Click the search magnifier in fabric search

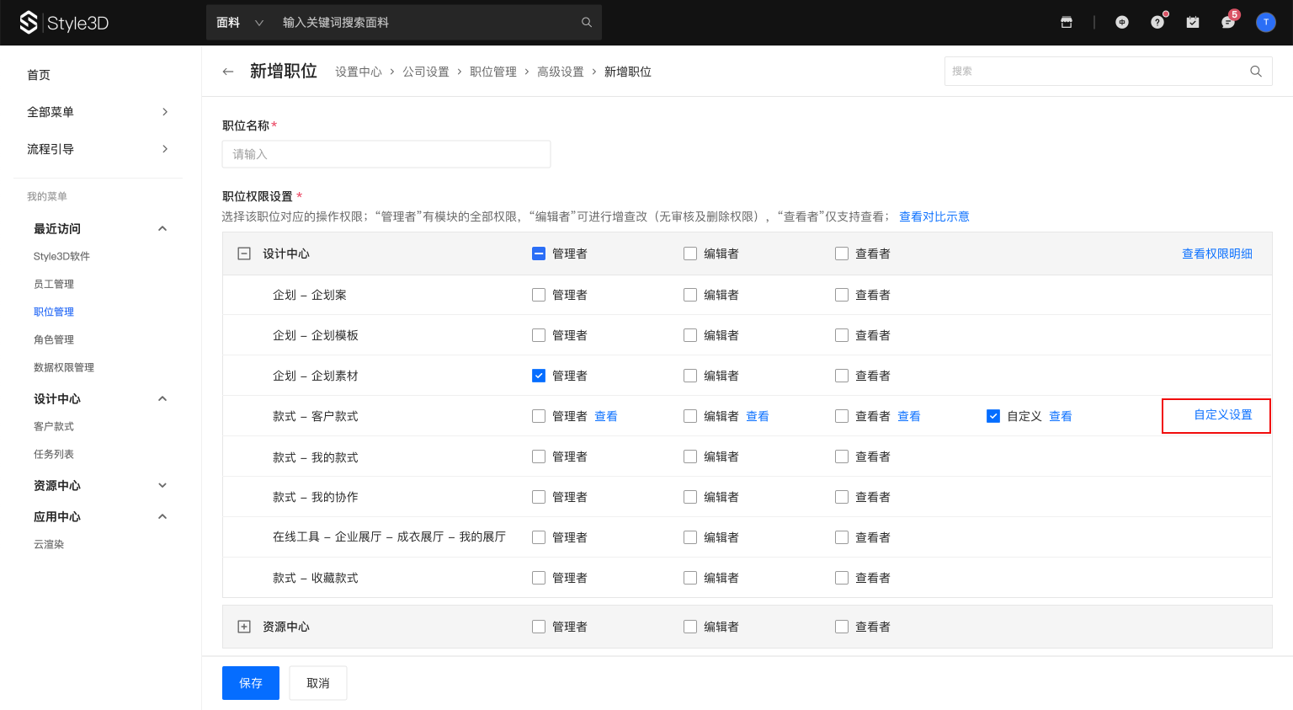click(587, 23)
